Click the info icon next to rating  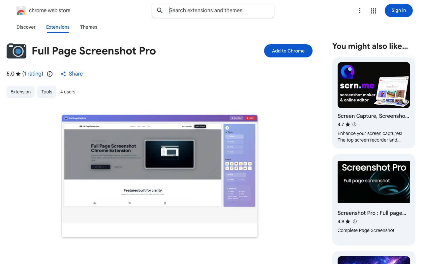(x=50, y=74)
